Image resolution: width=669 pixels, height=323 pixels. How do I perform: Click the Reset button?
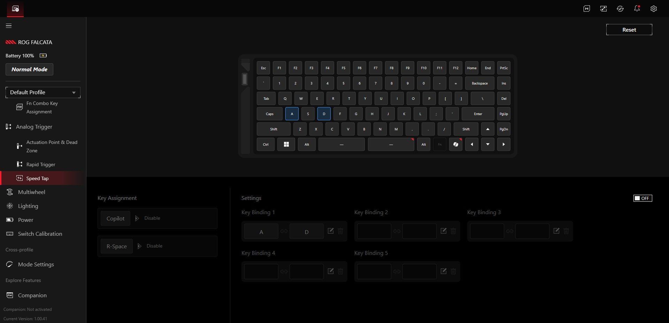(629, 30)
